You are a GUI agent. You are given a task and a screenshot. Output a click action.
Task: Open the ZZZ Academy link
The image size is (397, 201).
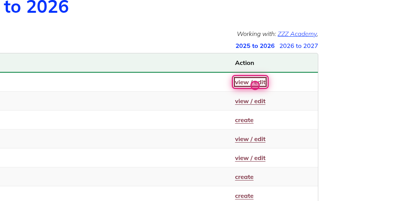click(297, 34)
